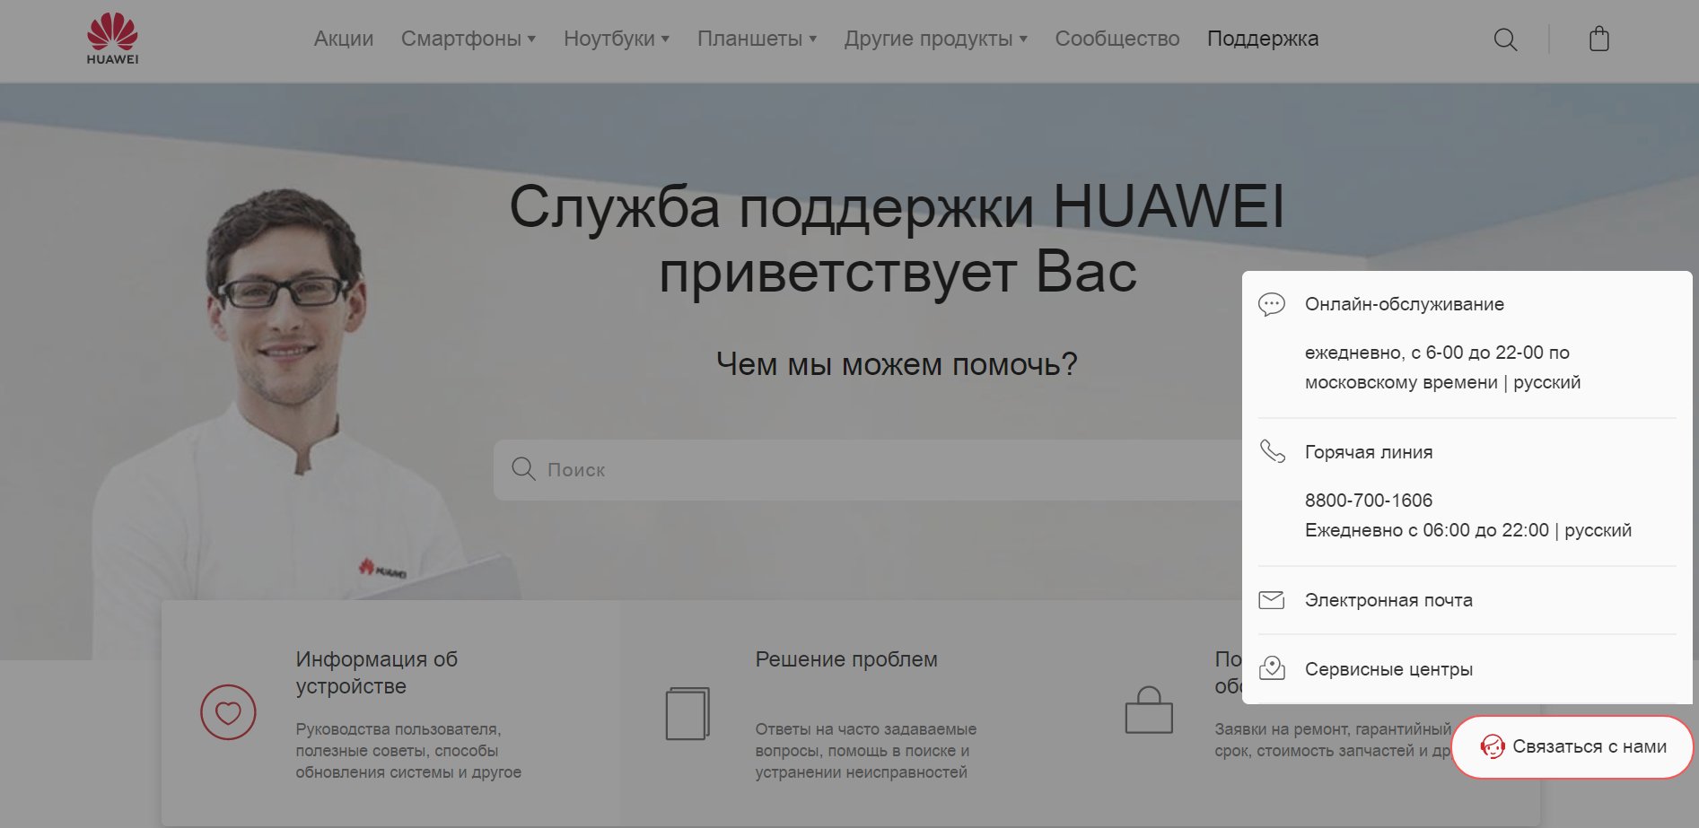
Task: Click the magnifier icon in the search field
Action: point(523,469)
